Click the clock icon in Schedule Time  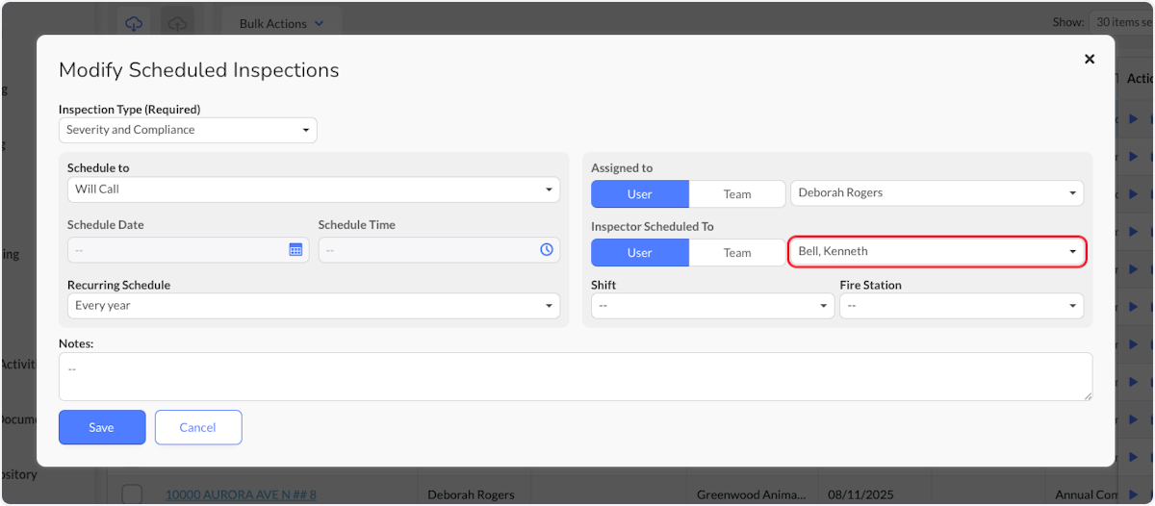547,250
